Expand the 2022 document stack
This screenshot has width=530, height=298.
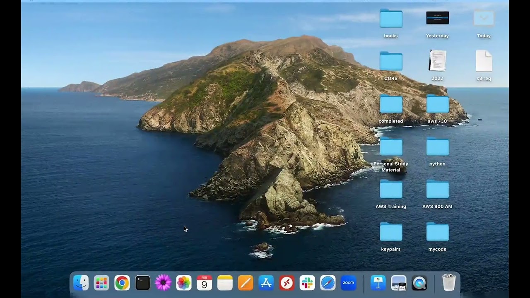coord(437,61)
